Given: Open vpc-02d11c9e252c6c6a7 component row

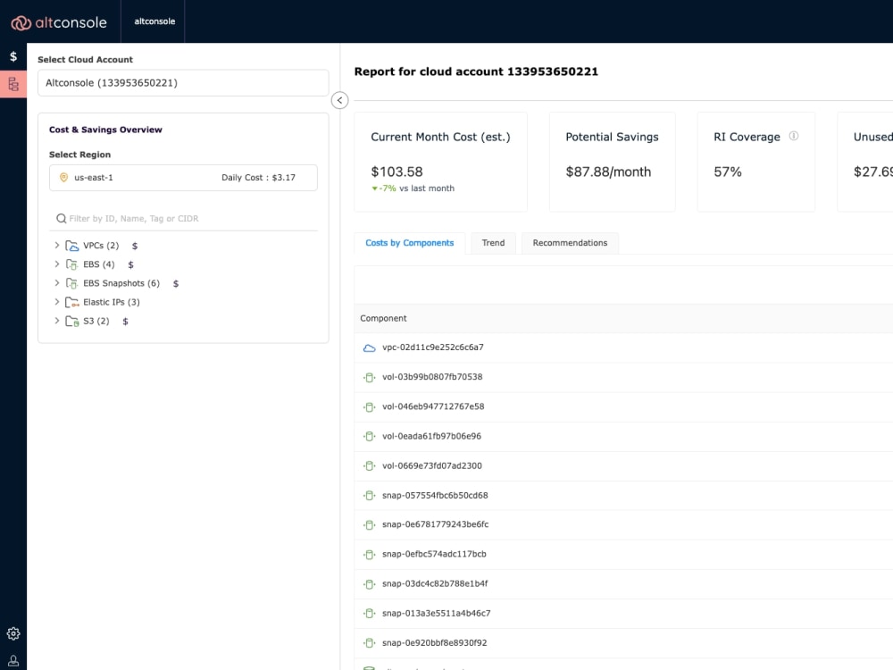Looking at the screenshot, I should click(x=623, y=348).
